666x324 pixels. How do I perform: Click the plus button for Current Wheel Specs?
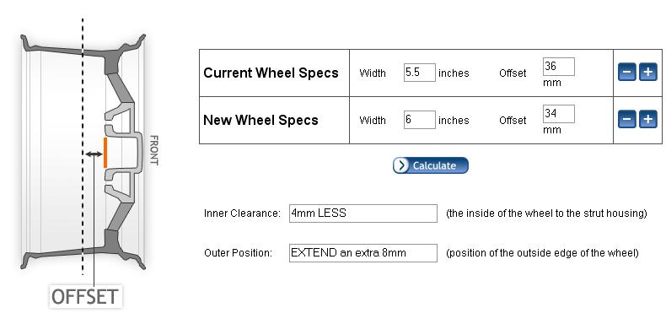click(647, 72)
